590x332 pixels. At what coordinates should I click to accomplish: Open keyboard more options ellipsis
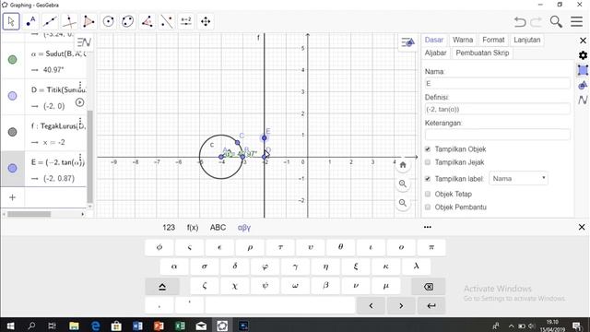point(428,227)
